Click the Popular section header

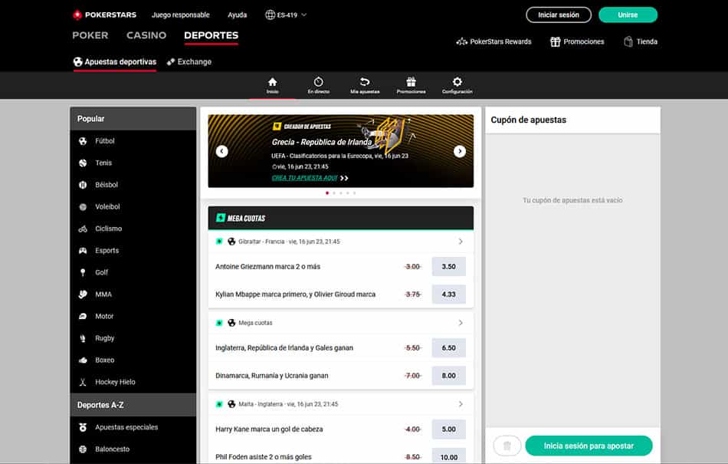(133, 119)
